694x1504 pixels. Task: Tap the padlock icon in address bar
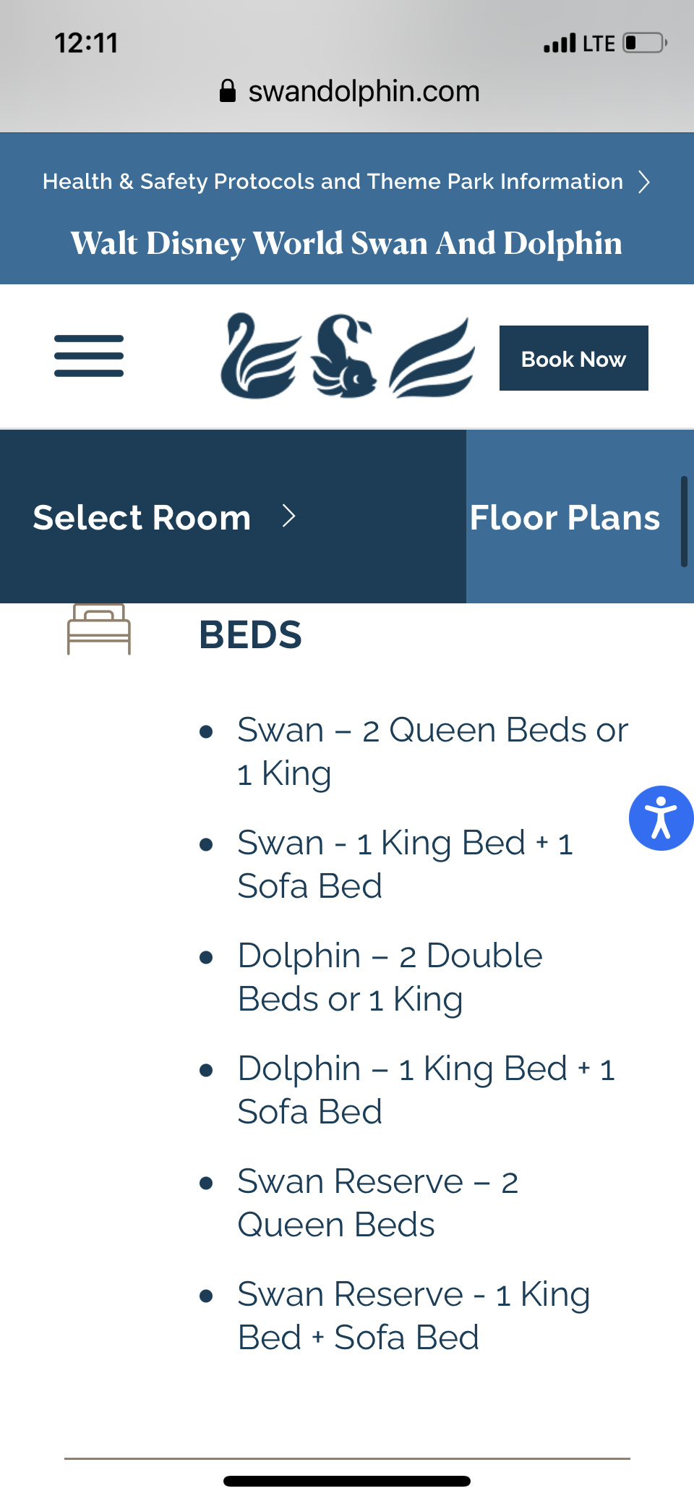point(228,91)
